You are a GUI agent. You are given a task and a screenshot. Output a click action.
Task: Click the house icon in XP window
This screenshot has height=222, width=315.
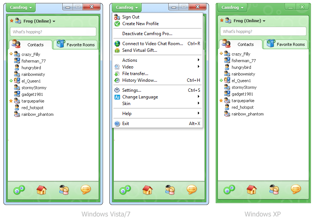252,189
